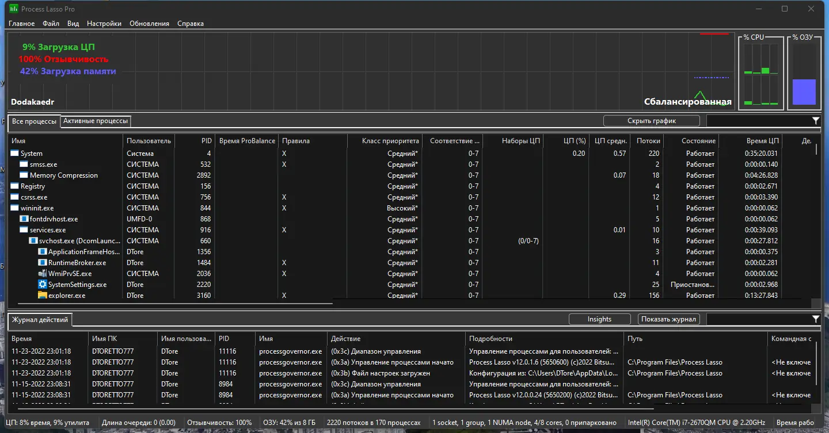Click the csrss.exe process icon
This screenshot has width=829, height=433.
pyautogui.click(x=14, y=197)
